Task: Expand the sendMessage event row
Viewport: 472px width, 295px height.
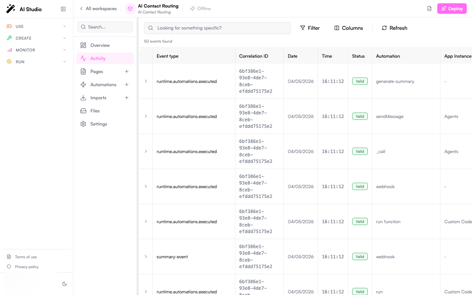Action: coord(146,116)
